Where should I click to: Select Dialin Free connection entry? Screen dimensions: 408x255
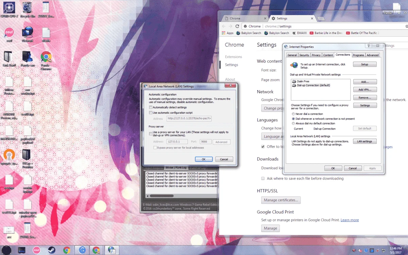point(301,82)
